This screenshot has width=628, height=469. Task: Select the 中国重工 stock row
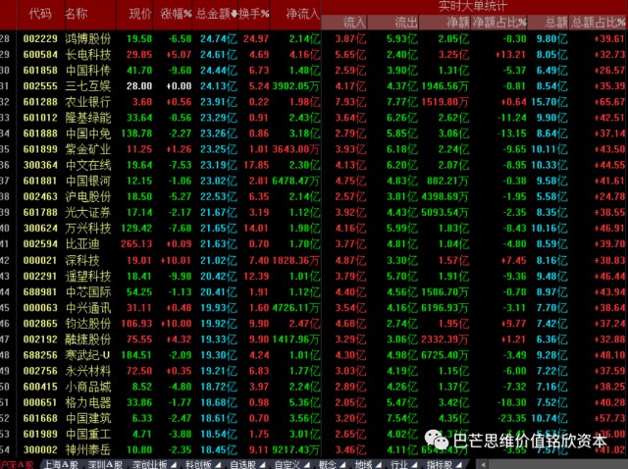(x=314, y=434)
